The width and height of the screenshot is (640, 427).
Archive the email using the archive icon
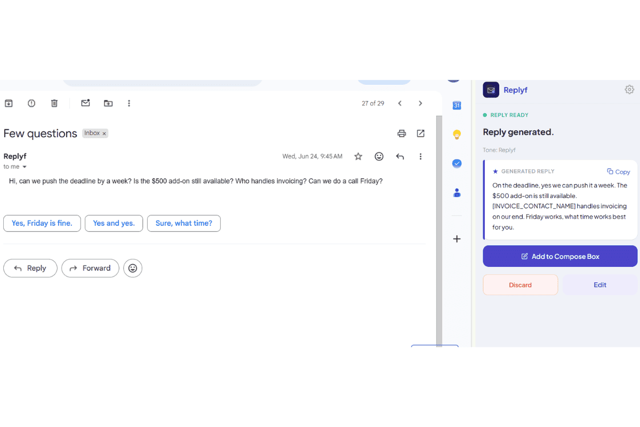(9, 104)
